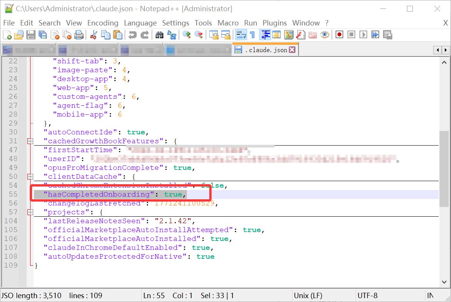Open the Encoding menu

pyautogui.click(x=103, y=23)
